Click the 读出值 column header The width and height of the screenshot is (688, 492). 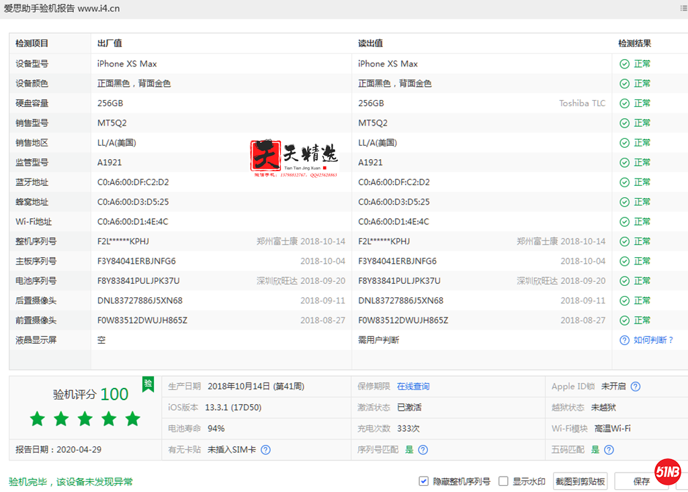pos(370,44)
